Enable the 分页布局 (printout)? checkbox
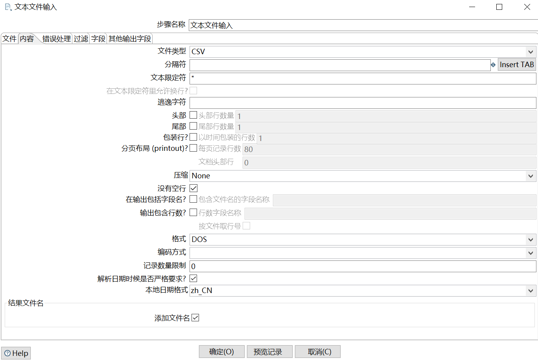Image resolution: width=538 pixels, height=361 pixels. [x=193, y=148]
